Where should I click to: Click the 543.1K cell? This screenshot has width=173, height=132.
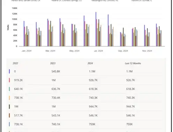pos(56,115)
